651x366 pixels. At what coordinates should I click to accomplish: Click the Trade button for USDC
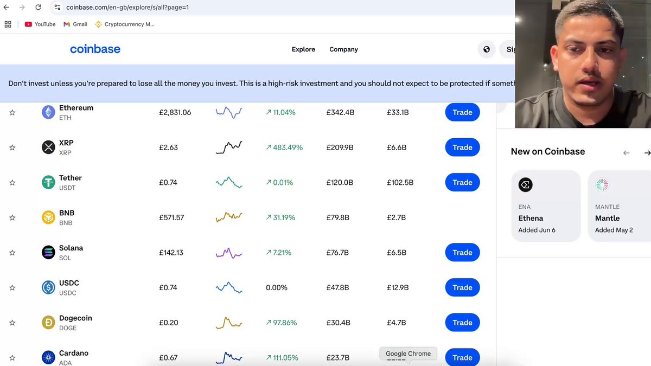click(x=462, y=287)
